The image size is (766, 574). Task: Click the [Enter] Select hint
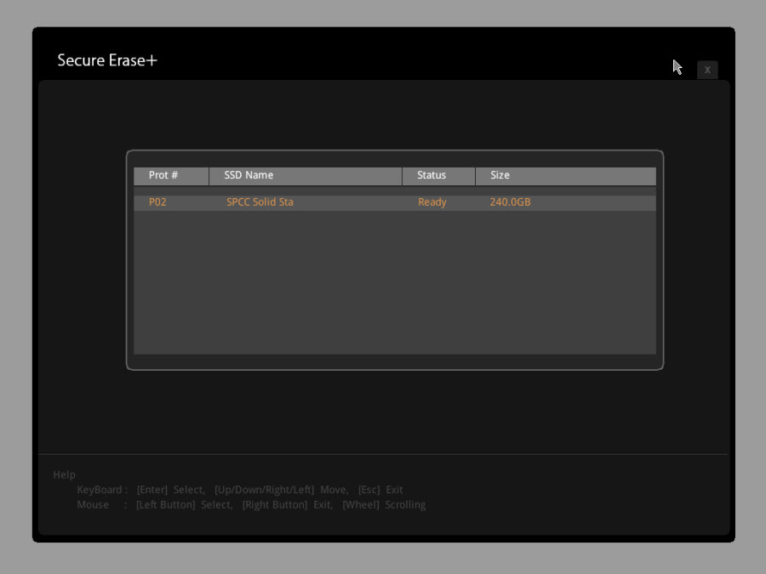point(170,490)
